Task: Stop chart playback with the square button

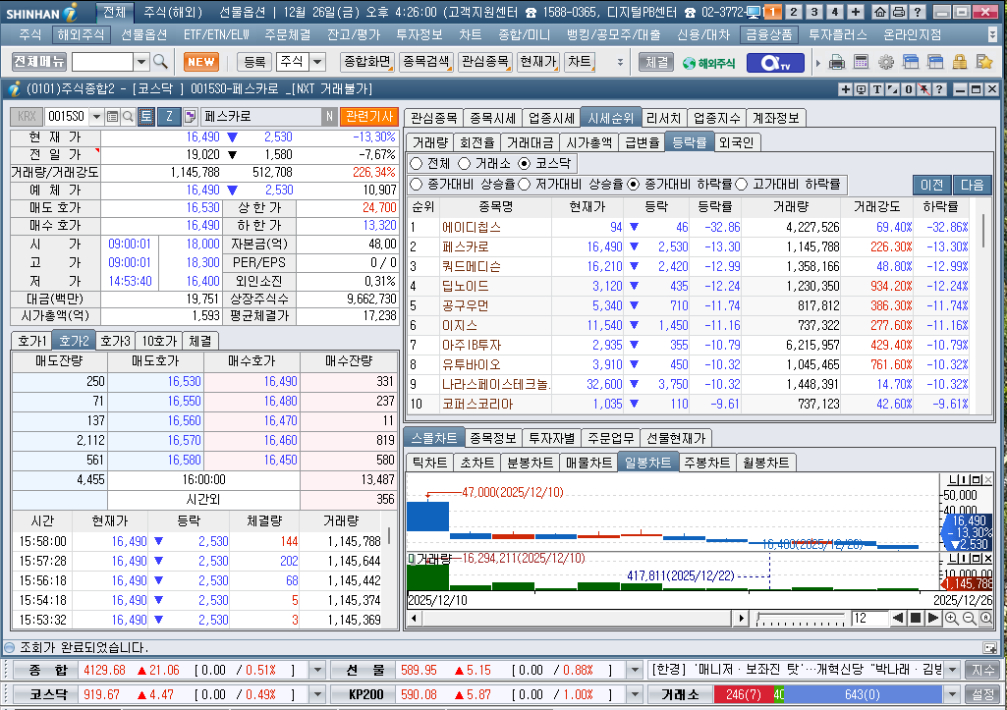Action: tap(917, 619)
